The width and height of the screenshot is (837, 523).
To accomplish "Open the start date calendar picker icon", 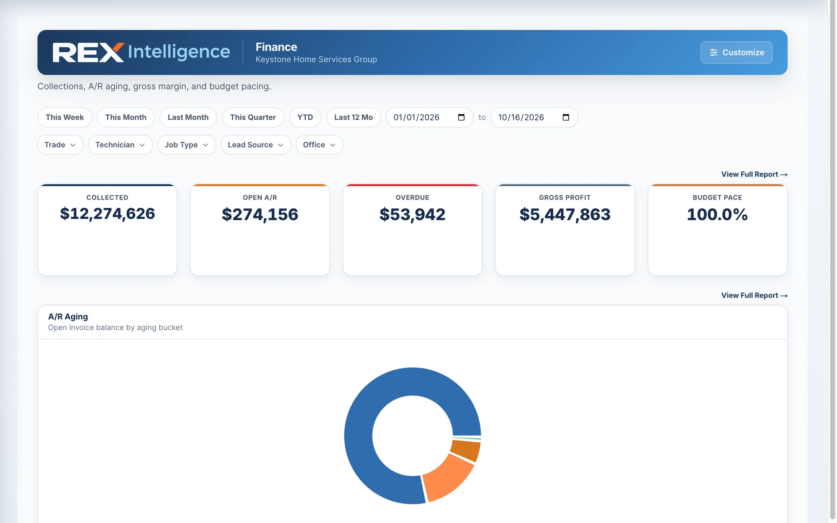I will click(461, 117).
